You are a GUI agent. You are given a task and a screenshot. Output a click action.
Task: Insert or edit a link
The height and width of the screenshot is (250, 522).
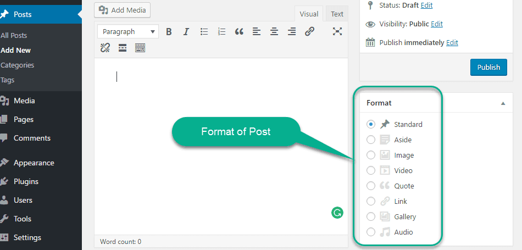[x=309, y=32]
